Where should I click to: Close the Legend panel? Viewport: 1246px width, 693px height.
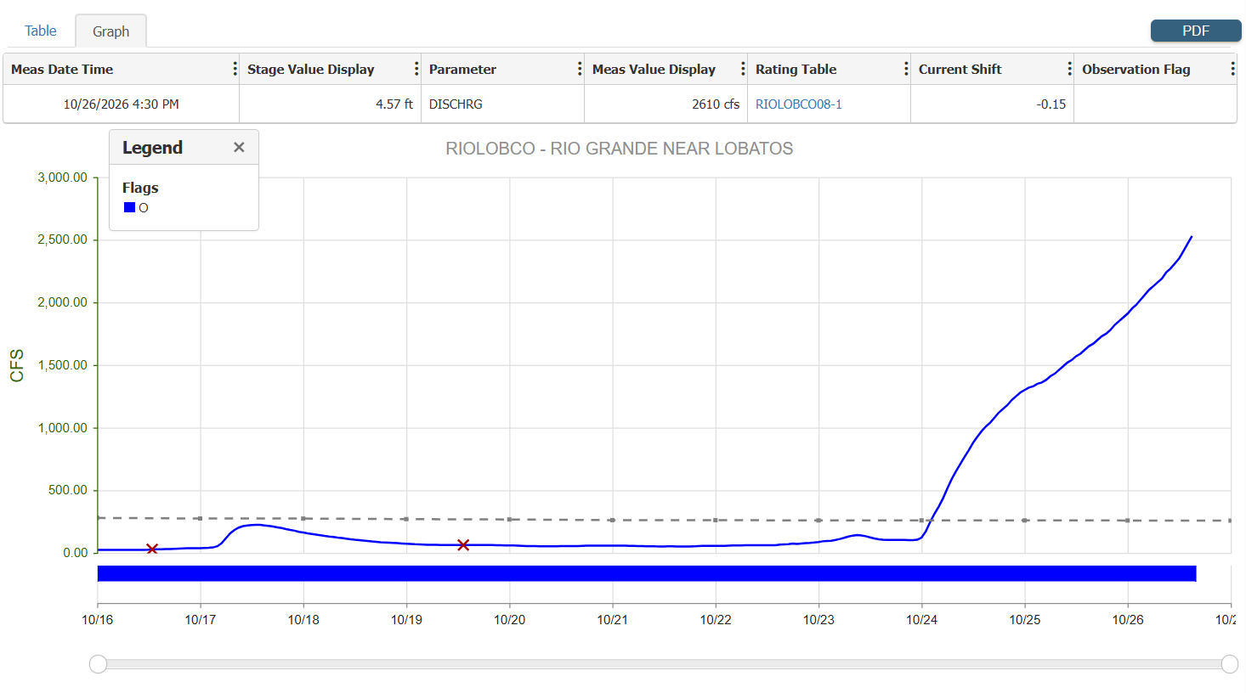239,147
